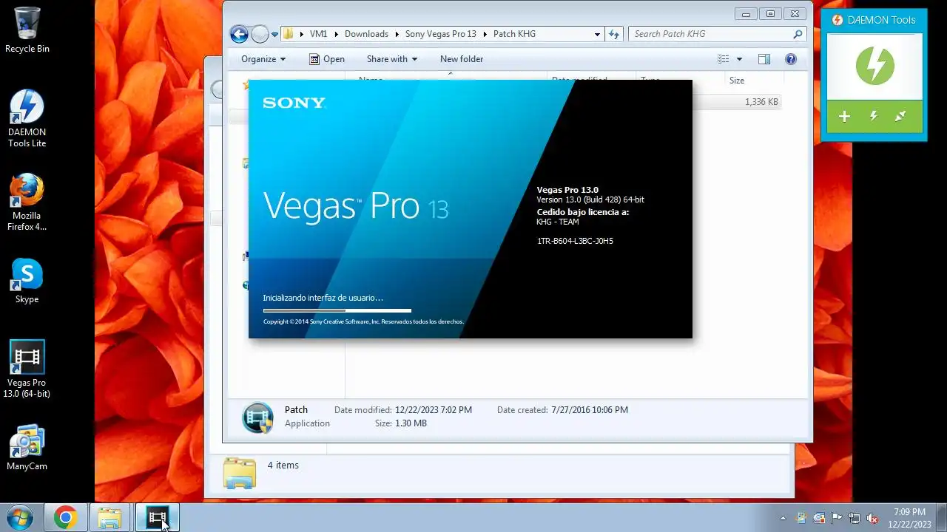Click the add image plus icon in DAEMON Tools gadget
The image size is (947, 532).
tap(844, 117)
